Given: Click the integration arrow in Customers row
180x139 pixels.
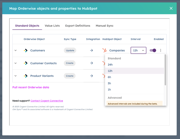Looking at the screenshot, I should 92,50.
